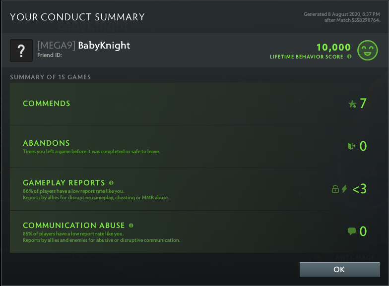Image resolution: width=389 pixels, height=286 pixels.
Task: Click the lifetime behavior score info icon
Action: 349,57
